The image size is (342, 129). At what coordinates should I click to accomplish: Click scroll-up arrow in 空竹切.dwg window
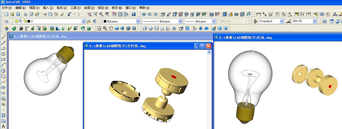(x=209, y=52)
